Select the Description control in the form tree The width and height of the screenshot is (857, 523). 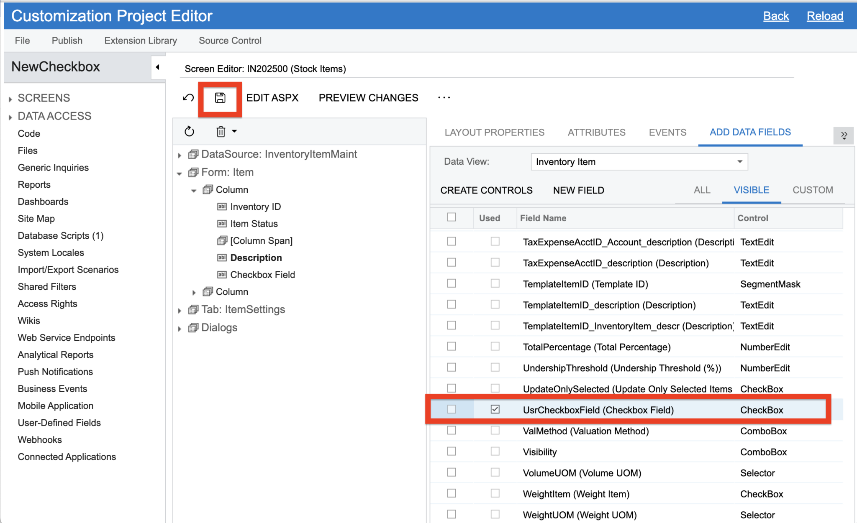click(x=256, y=258)
